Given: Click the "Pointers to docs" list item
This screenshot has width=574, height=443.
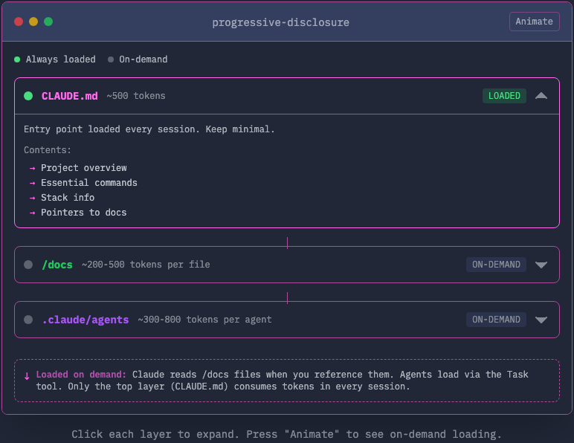Looking at the screenshot, I should (84, 213).
